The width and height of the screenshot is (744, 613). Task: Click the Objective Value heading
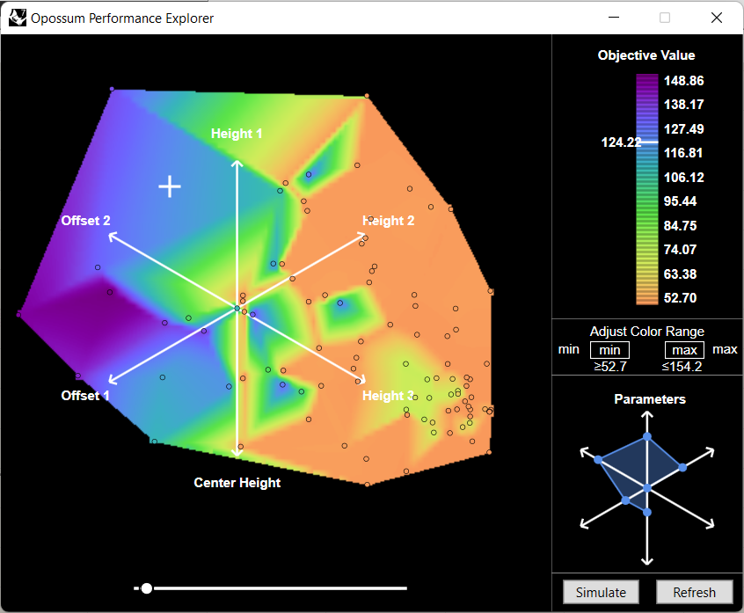tap(646, 55)
